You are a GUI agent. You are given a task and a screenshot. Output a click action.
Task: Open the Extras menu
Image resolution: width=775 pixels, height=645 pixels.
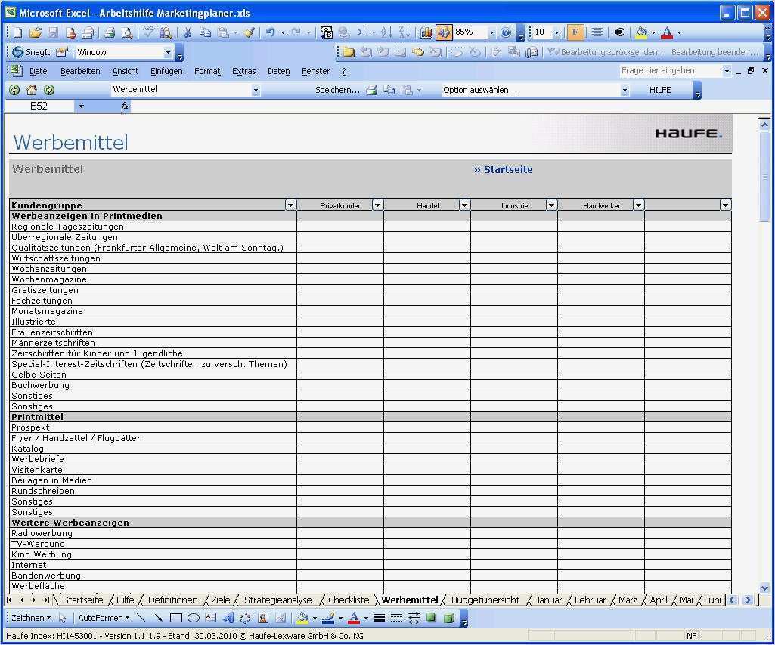[x=243, y=70]
